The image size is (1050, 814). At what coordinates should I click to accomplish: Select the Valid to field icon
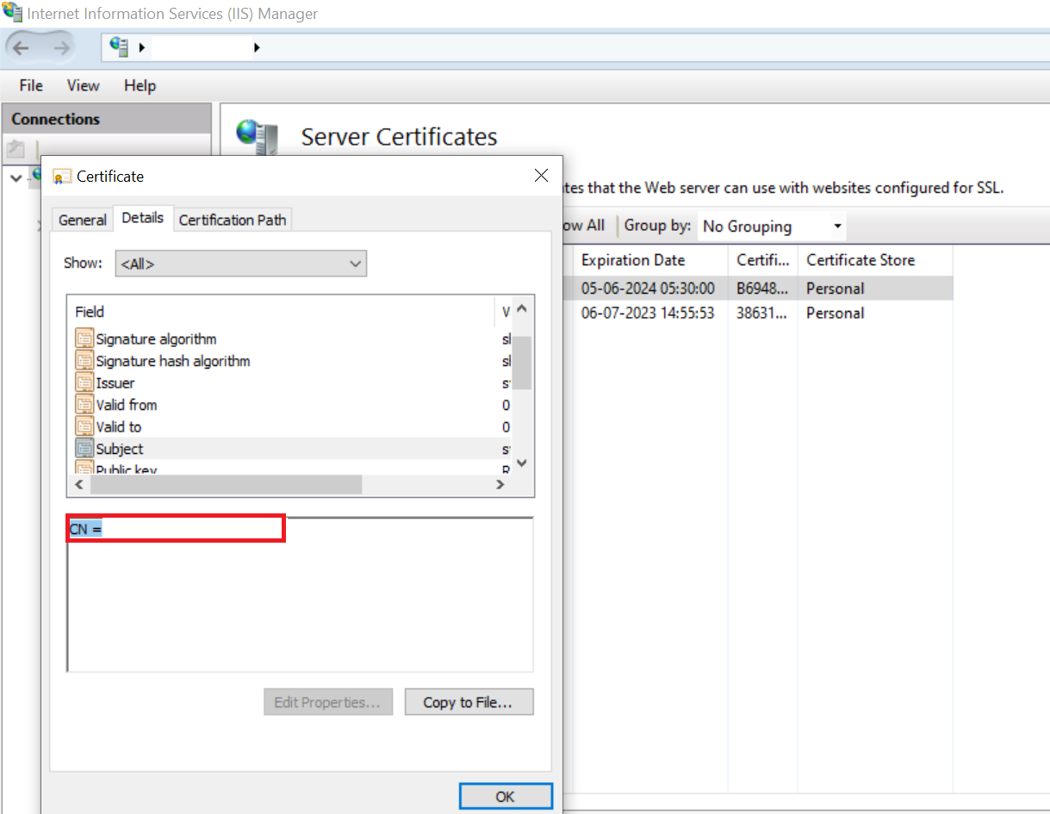[84, 426]
